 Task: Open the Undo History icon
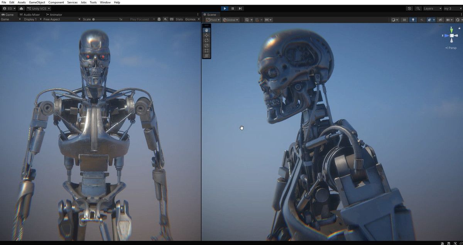pos(409,8)
